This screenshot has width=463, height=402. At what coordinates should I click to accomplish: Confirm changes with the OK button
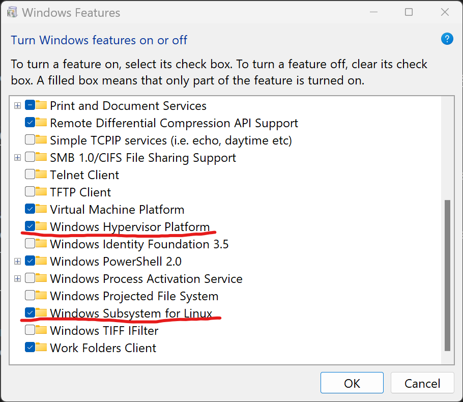[352, 383]
